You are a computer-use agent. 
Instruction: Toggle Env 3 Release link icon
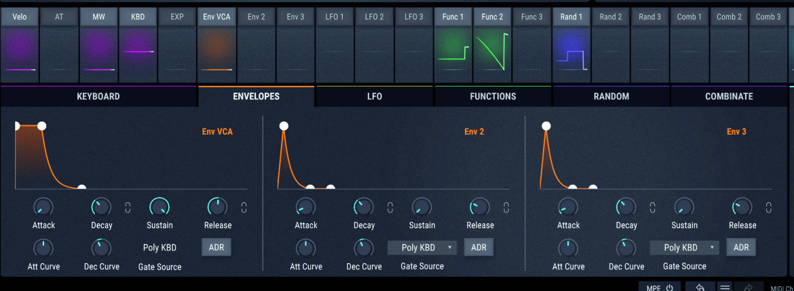(x=769, y=207)
